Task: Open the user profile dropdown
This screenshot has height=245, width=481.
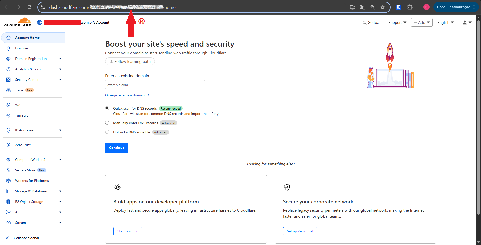Action: [467, 23]
